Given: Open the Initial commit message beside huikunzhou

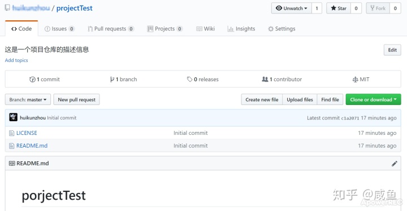Looking at the screenshot, I should (62, 118).
